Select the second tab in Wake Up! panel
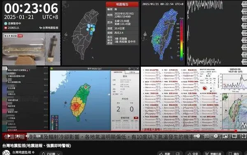This screenshot has height=155, width=247. pyautogui.click(x=132, y=72)
